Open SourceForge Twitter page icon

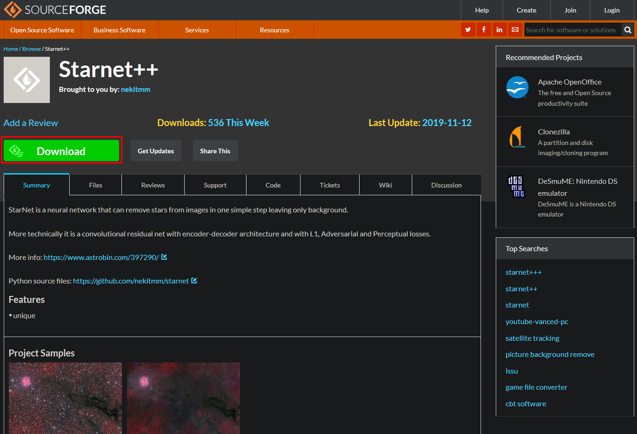[468, 30]
